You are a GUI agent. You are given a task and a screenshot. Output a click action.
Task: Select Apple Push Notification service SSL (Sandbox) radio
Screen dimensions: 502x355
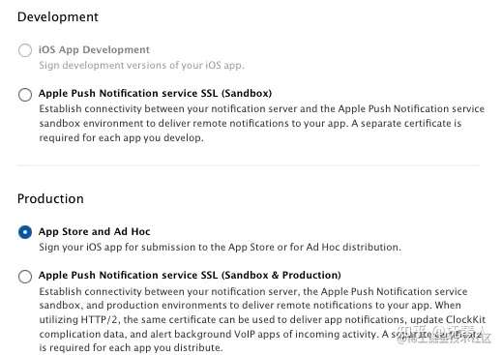tap(25, 95)
